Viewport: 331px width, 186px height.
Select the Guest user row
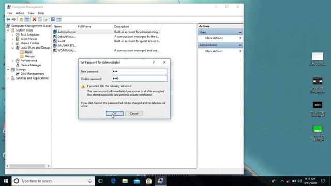point(107,41)
